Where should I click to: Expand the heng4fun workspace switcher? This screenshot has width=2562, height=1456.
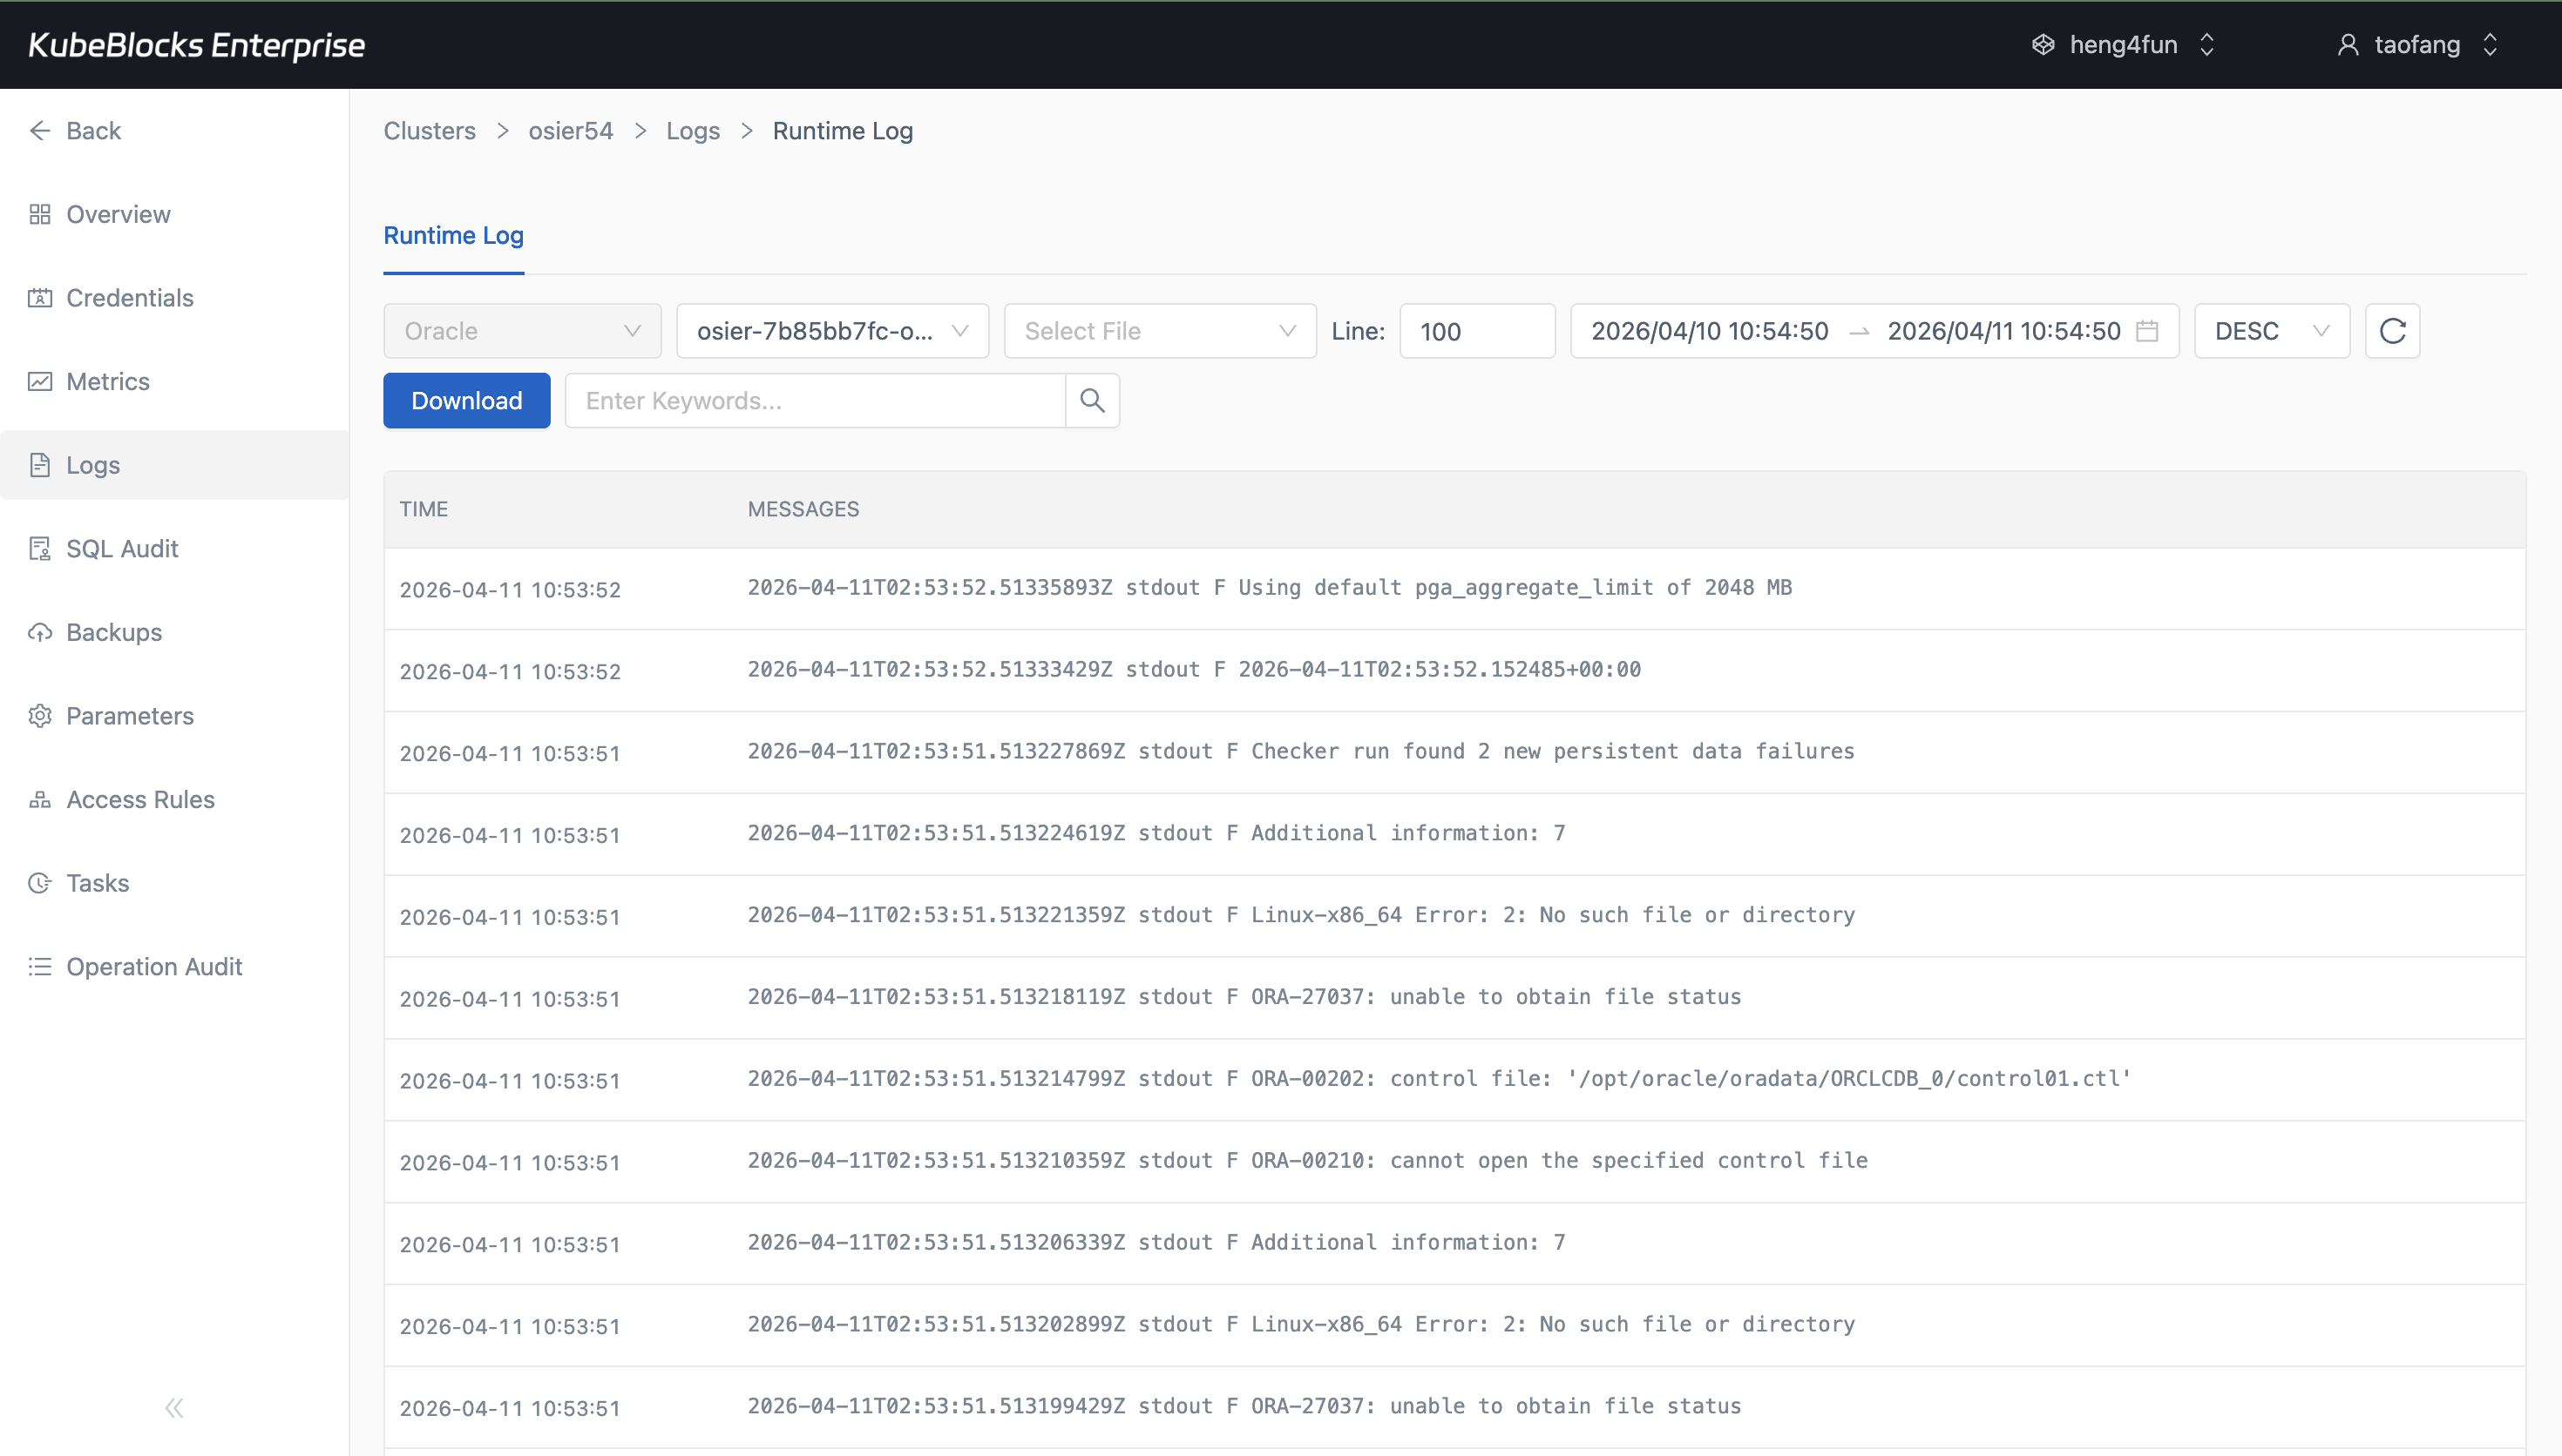(x=2123, y=44)
